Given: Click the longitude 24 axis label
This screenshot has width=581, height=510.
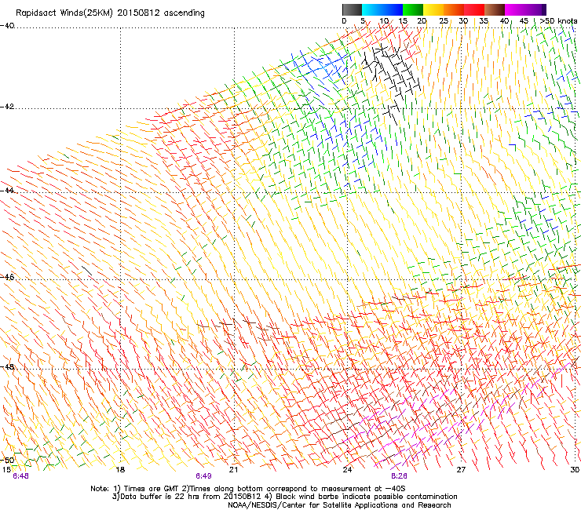Looking at the screenshot, I should click(347, 470).
